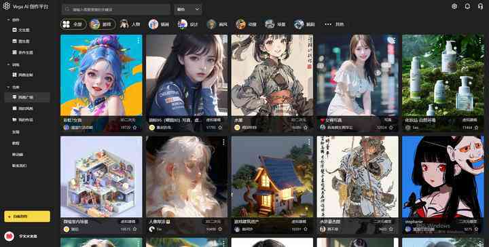489x247 pixels.
Task: Select the second category tab with colorful game icon
Action: coord(103,24)
